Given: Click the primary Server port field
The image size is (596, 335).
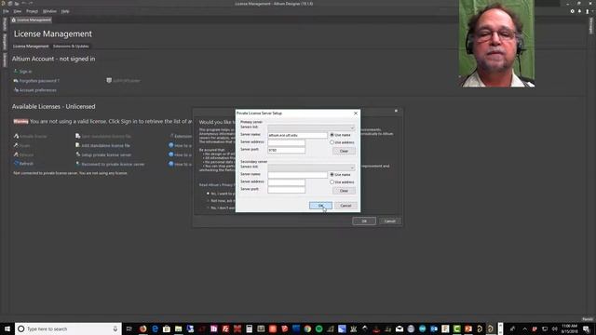Looking at the screenshot, I should 286,150.
